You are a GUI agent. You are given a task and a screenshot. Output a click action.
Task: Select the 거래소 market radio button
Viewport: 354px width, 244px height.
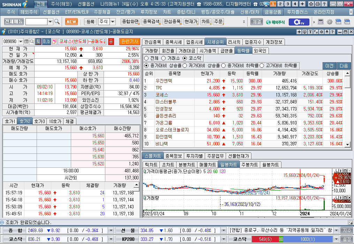coord(164,58)
